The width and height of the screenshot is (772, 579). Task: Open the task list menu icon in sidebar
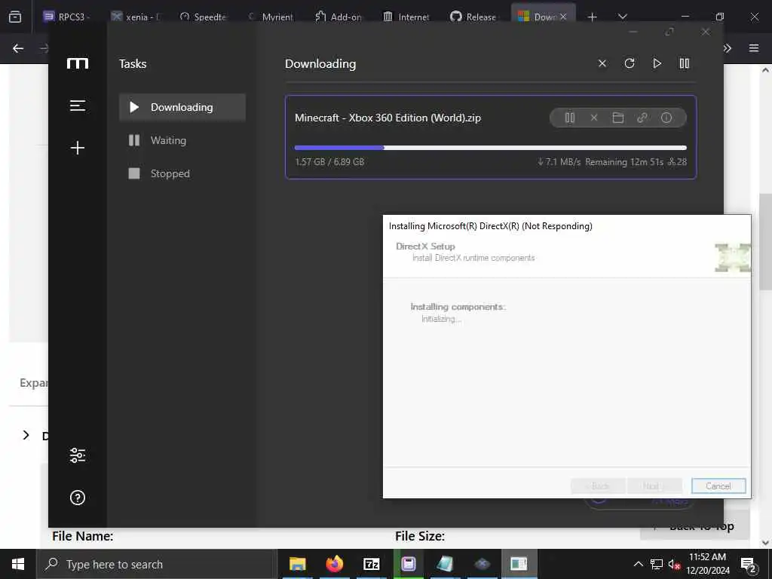point(78,106)
